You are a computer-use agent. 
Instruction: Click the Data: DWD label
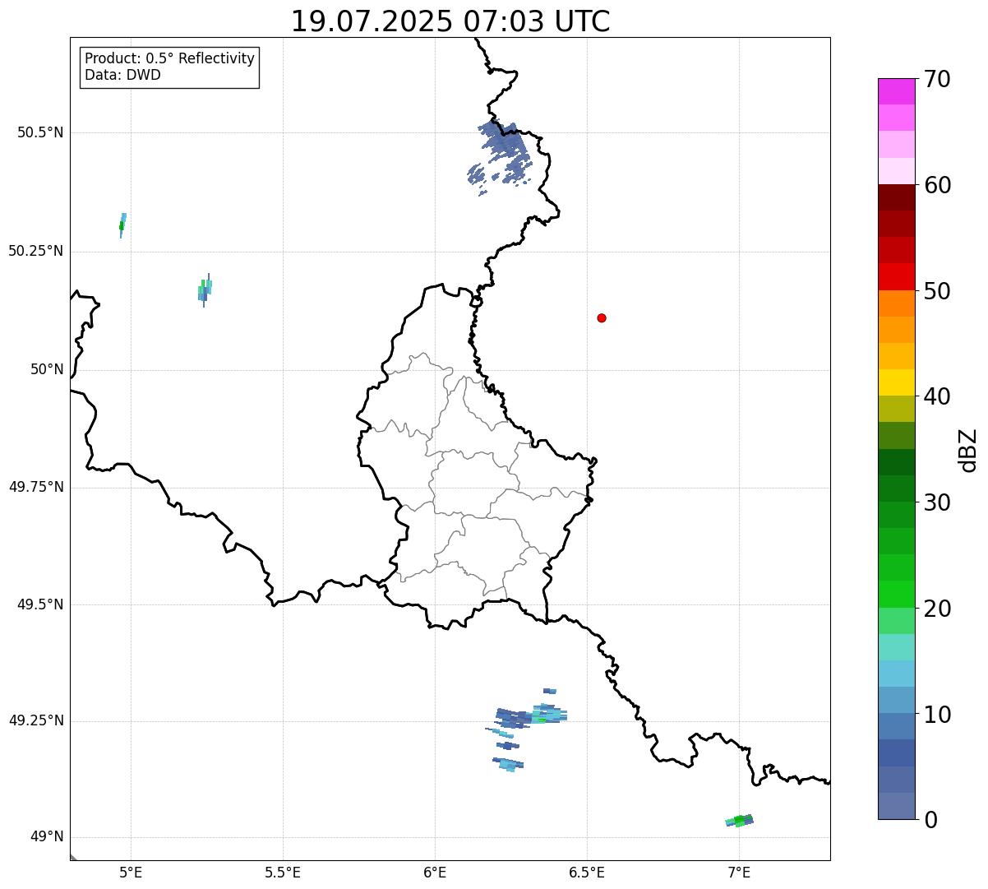point(122,75)
